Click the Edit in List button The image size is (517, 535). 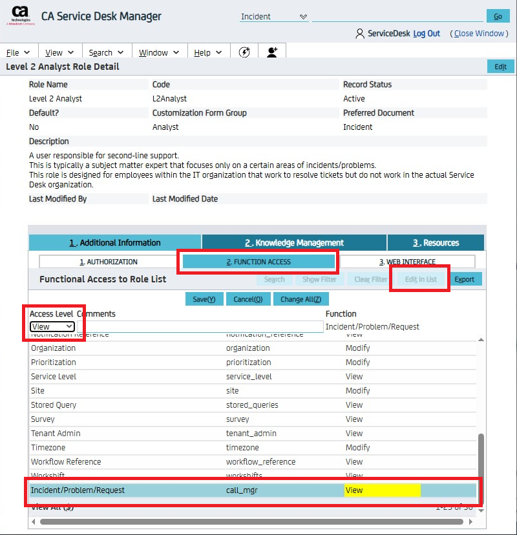[x=421, y=279]
